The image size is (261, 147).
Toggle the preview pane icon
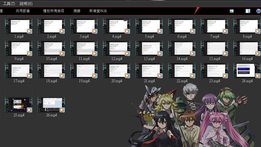(x=248, y=11)
